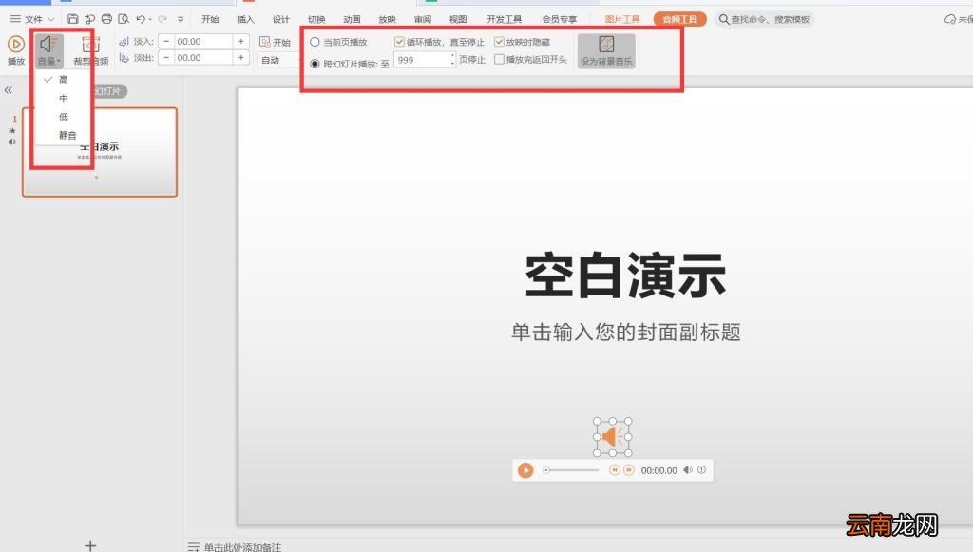The width and height of the screenshot is (973, 552).
Task: Switch to the 开发工具 ribbon tab
Action: pyautogui.click(x=504, y=19)
